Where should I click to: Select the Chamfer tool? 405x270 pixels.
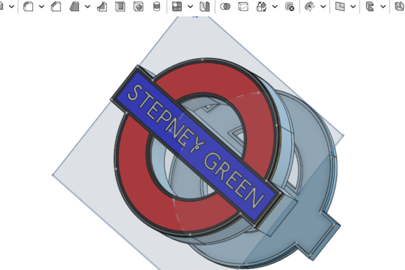coord(56,6)
